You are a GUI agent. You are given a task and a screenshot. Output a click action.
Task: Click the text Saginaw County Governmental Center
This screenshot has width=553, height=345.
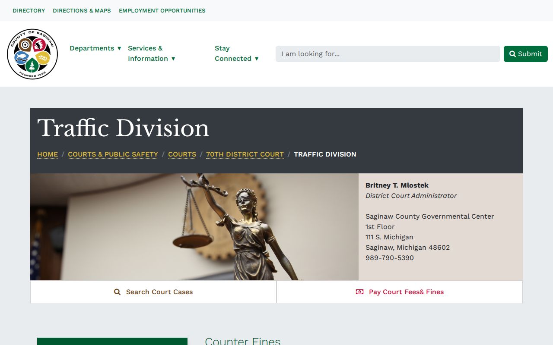pyautogui.click(x=429, y=216)
